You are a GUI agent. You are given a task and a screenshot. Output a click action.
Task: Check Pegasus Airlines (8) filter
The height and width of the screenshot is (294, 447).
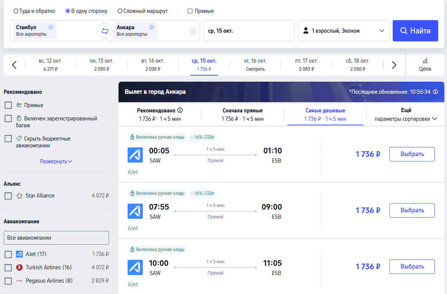[8, 281]
